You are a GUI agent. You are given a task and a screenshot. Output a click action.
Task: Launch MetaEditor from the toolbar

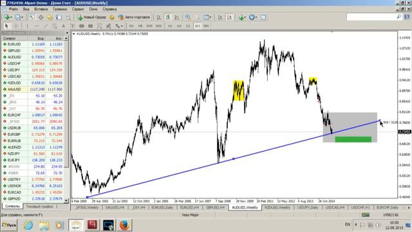point(112,17)
